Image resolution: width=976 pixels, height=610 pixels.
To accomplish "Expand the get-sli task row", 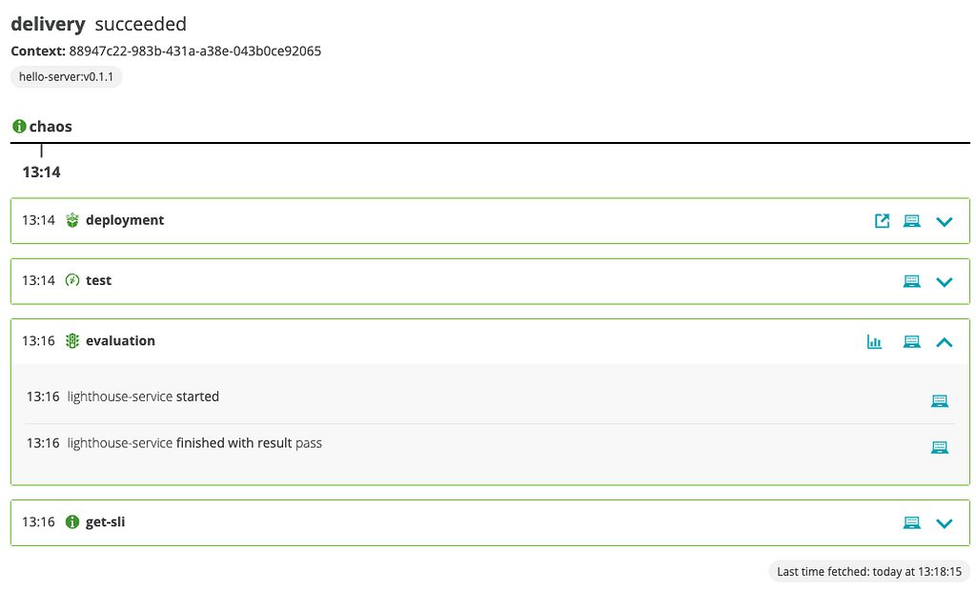I will 945,523.
